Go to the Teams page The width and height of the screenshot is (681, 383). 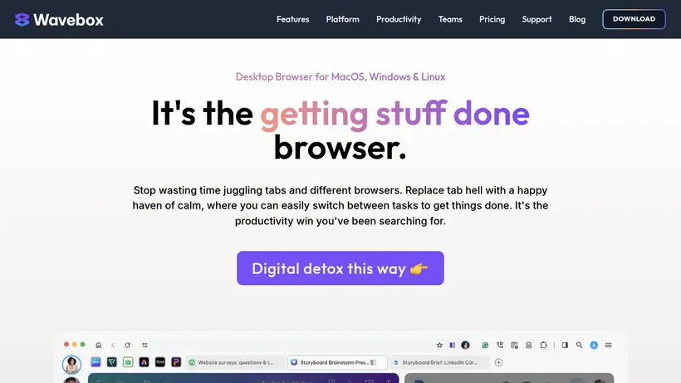450,19
